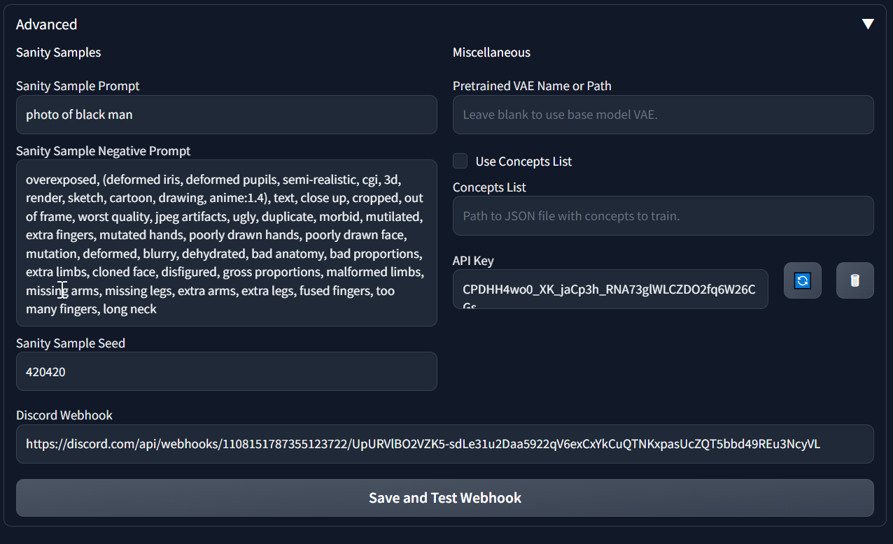The image size is (893, 544).
Task: Click the Discord Webhook URL field
Action: 445,443
